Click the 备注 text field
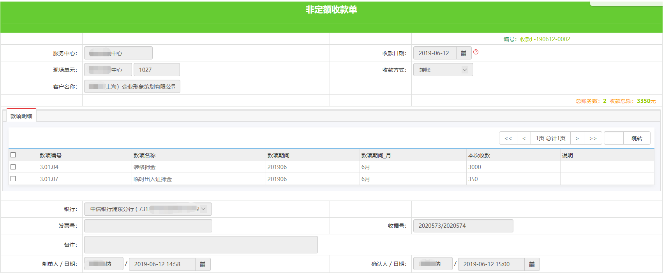This screenshot has width=663, height=274. click(x=201, y=245)
